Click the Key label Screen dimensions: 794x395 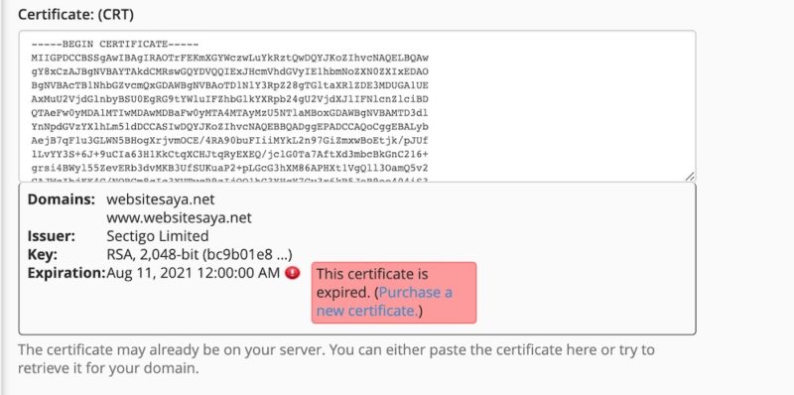(x=42, y=255)
